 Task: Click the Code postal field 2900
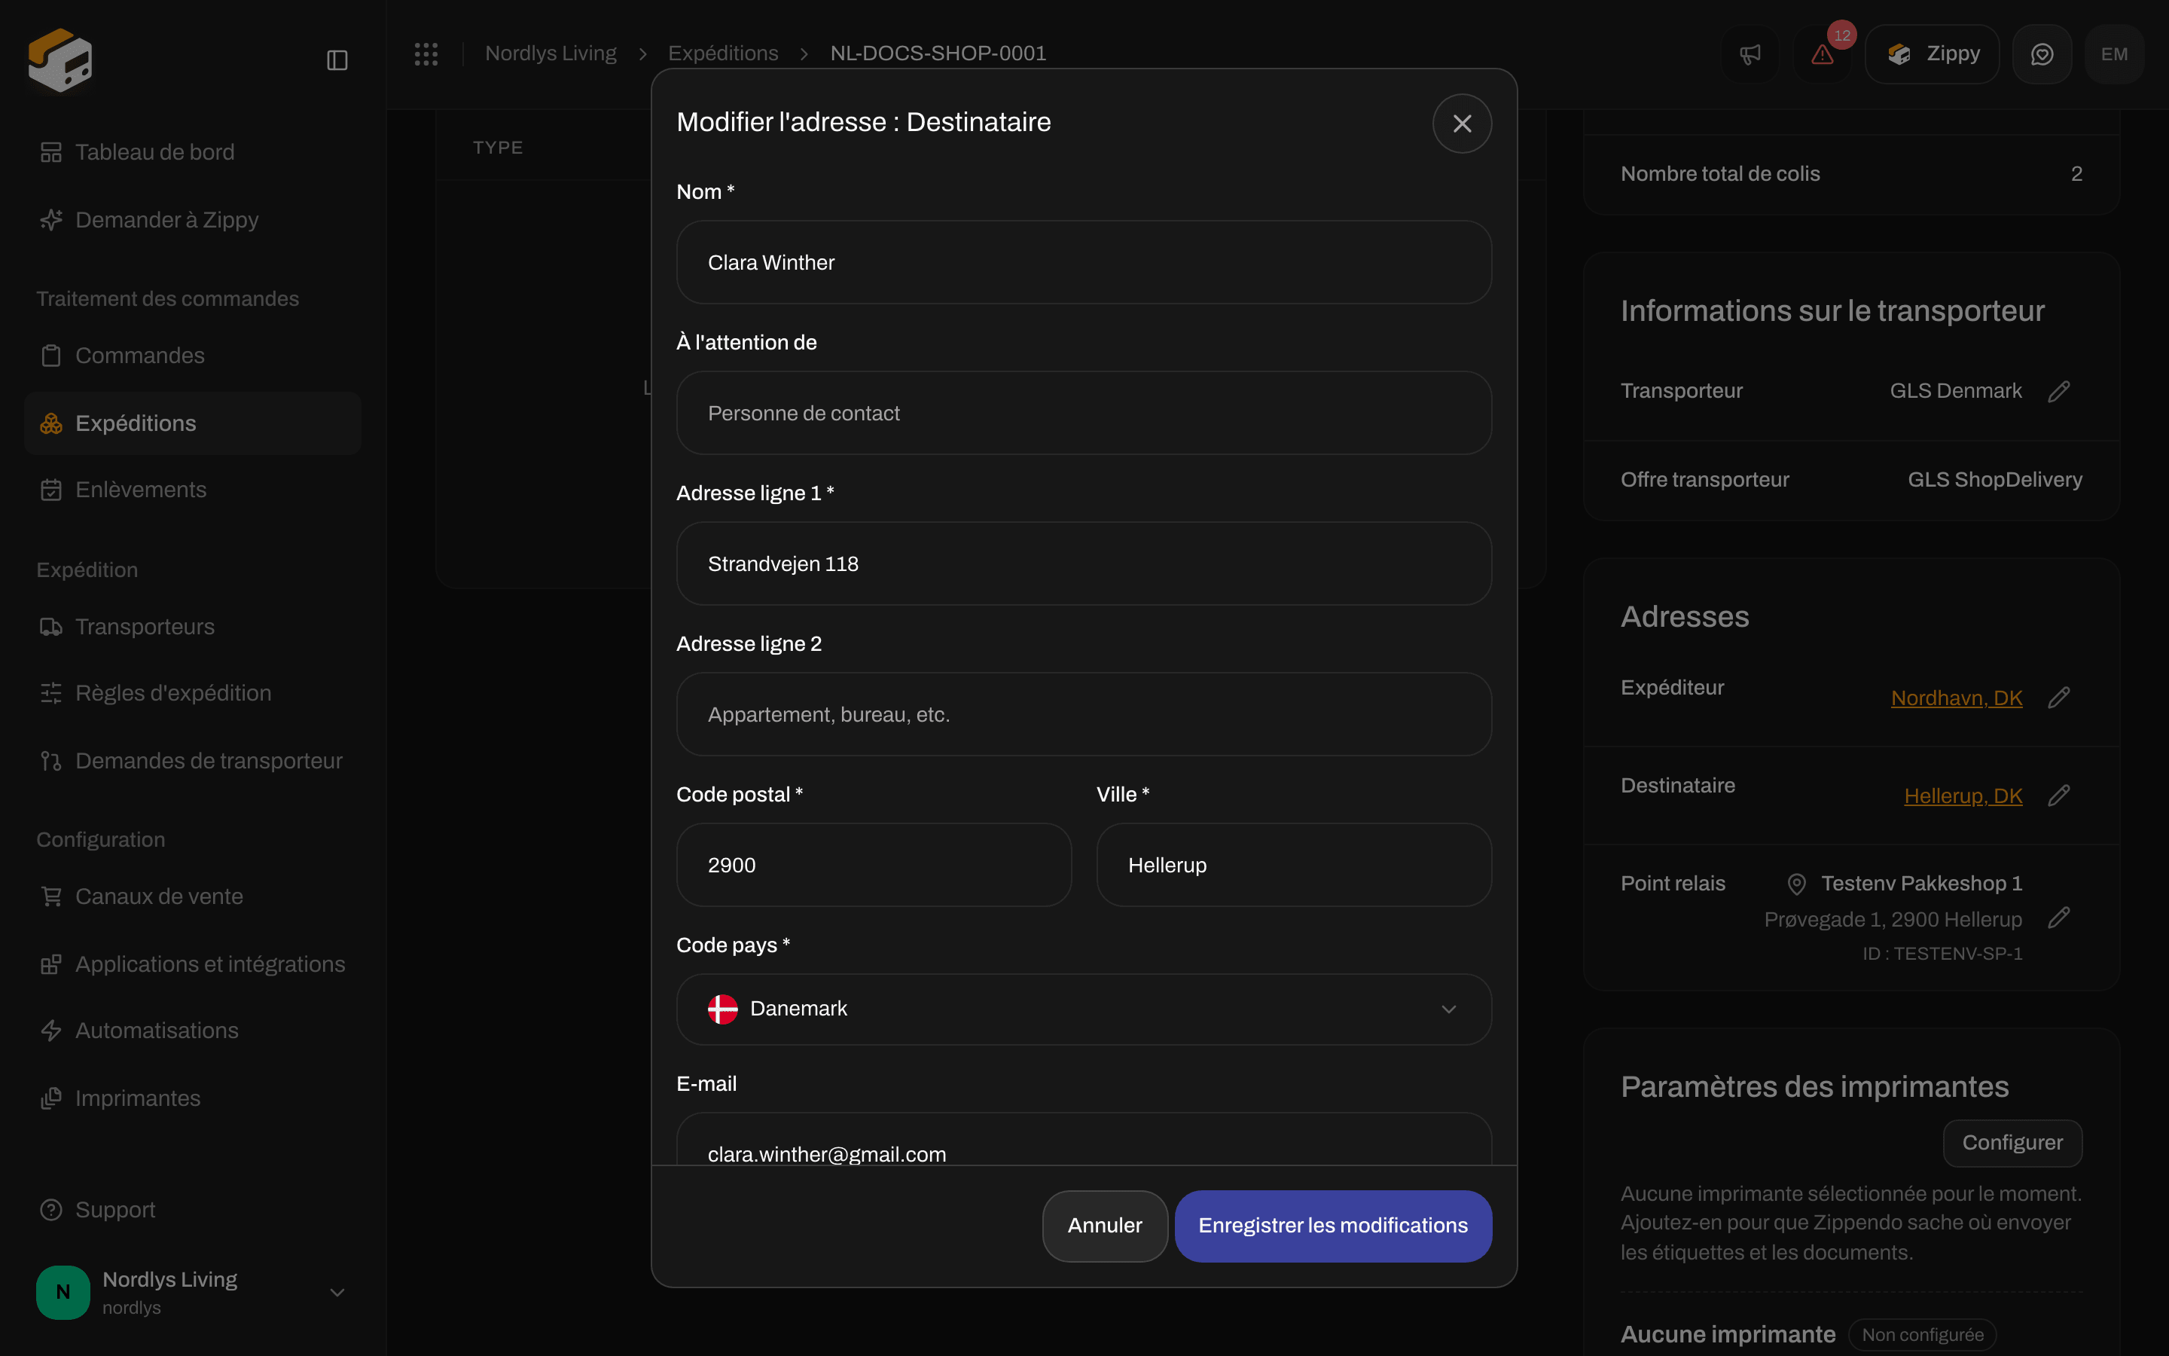click(x=874, y=866)
